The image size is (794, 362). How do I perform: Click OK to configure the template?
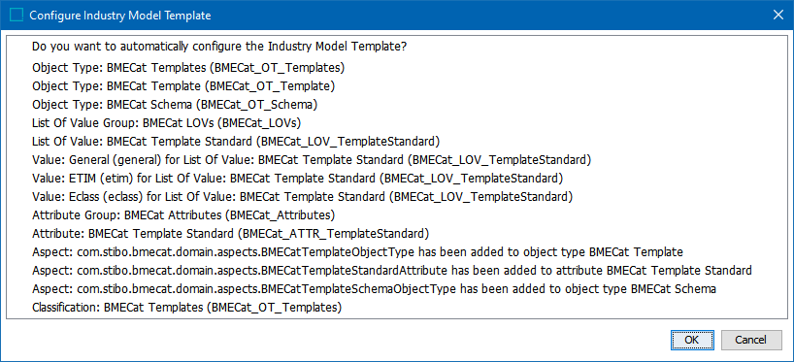(692, 340)
